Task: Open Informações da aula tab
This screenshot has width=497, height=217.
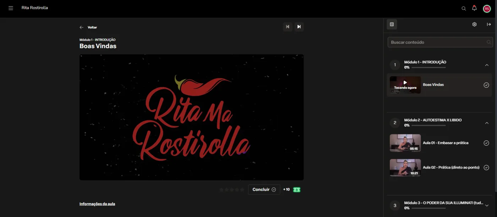Action: [x=97, y=204]
